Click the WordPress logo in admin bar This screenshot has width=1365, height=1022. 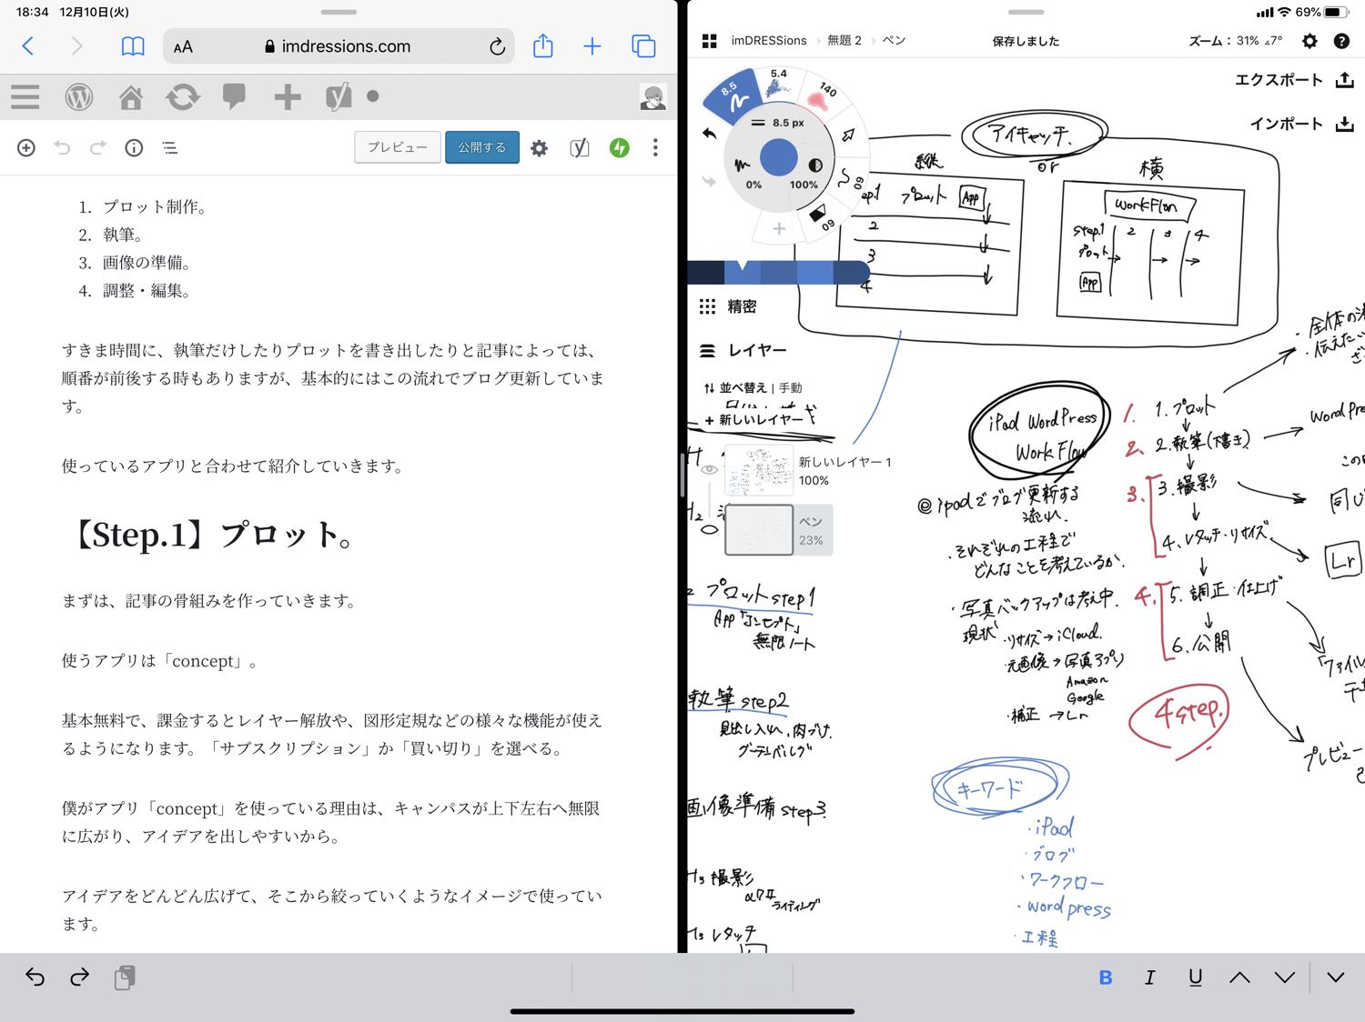pos(79,96)
